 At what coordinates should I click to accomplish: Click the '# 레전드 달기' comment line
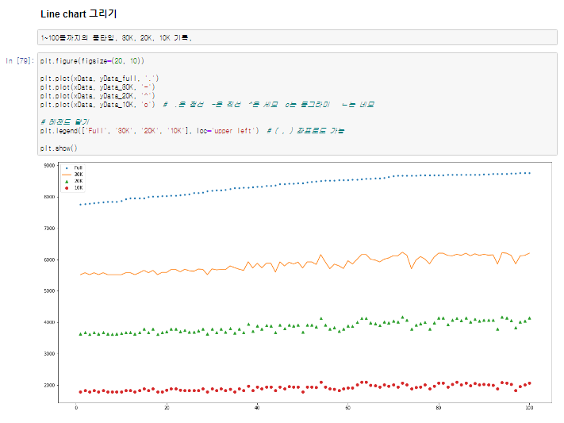[x=65, y=122]
